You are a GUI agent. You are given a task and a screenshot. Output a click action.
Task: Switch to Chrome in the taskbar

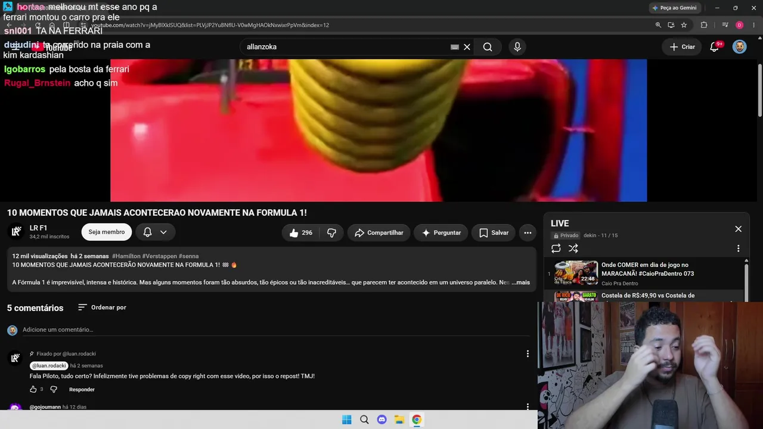click(417, 419)
